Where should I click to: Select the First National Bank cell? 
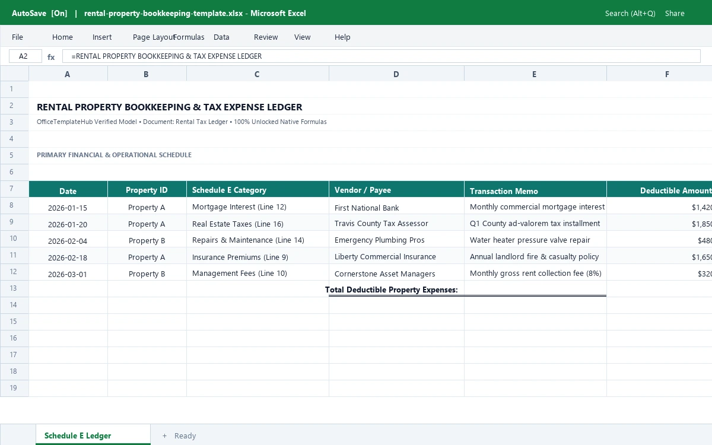(x=396, y=207)
